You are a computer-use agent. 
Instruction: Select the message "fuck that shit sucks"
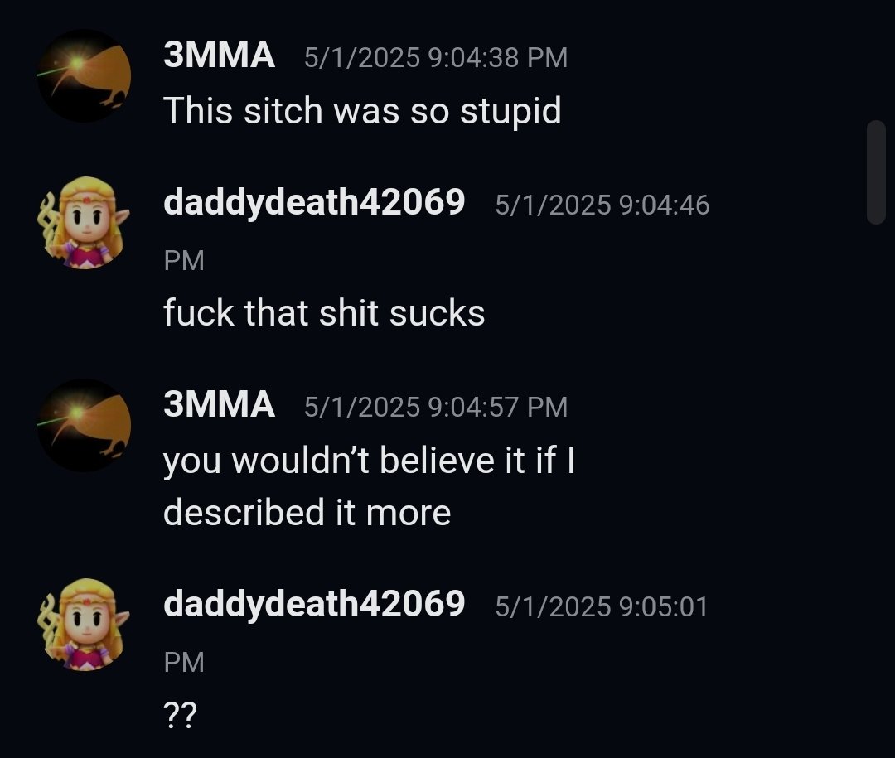pyautogui.click(x=324, y=313)
